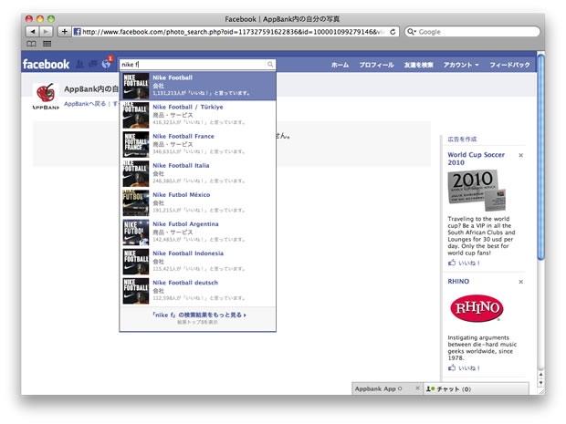Image resolution: width=566 pixels, height=424 pixels.
Task: Select the Nike Football suggestion
Action: tap(198, 86)
